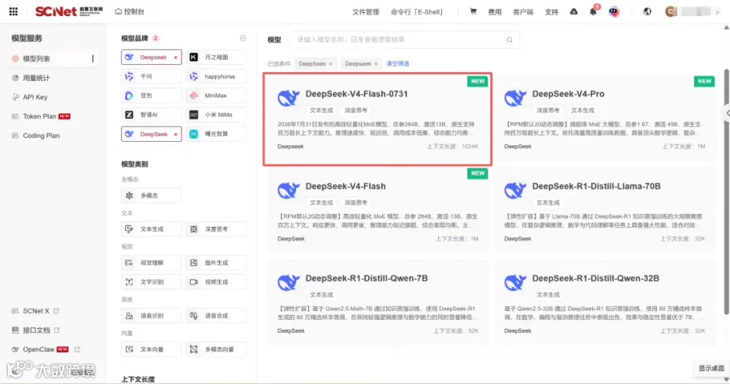Viewport: 730px width, 384px height.
Task: Select the 文字识别 category filter
Action: (152, 282)
